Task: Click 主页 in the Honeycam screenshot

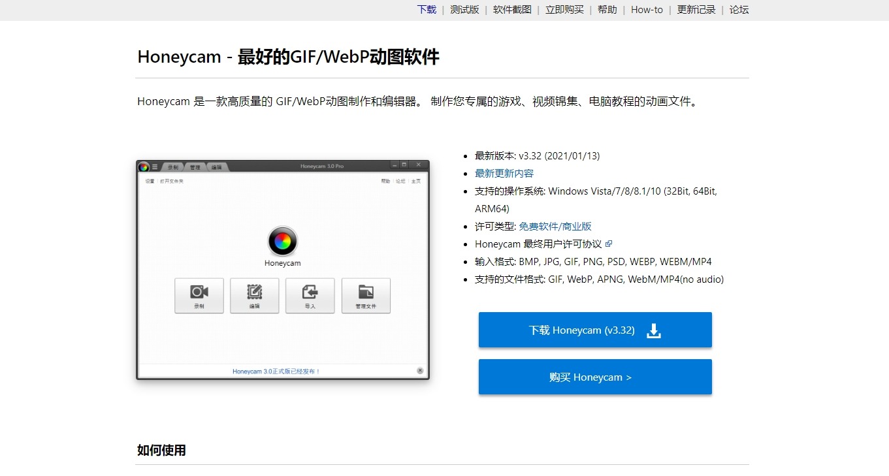Action: [415, 181]
